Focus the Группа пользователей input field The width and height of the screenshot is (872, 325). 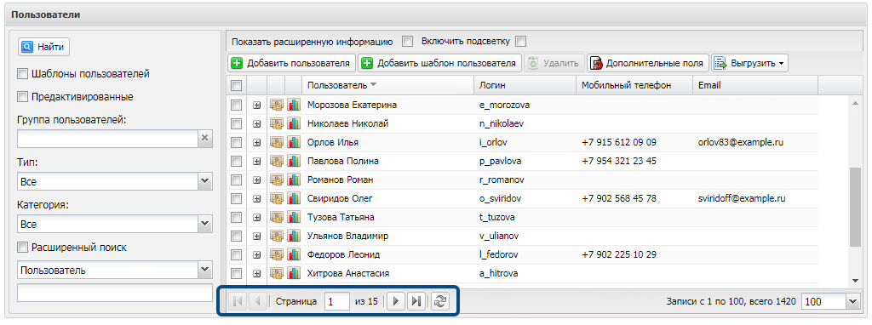pos(108,139)
